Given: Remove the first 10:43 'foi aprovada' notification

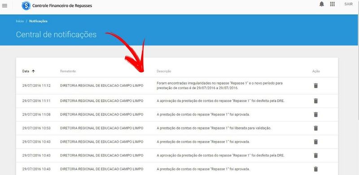Looking at the screenshot, I should click(316, 142).
